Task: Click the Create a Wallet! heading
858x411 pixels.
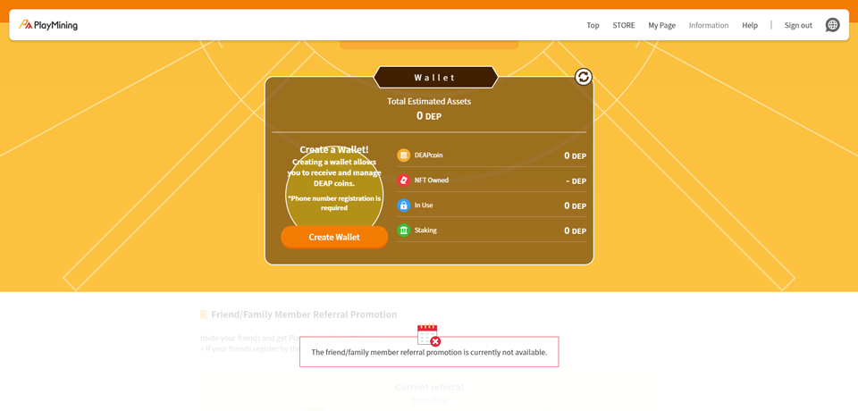Action: pyautogui.click(x=334, y=149)
